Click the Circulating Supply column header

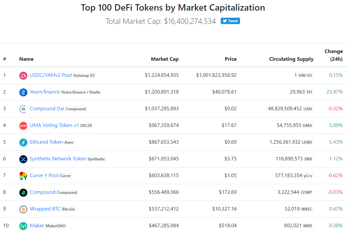(x=291, y=59)
